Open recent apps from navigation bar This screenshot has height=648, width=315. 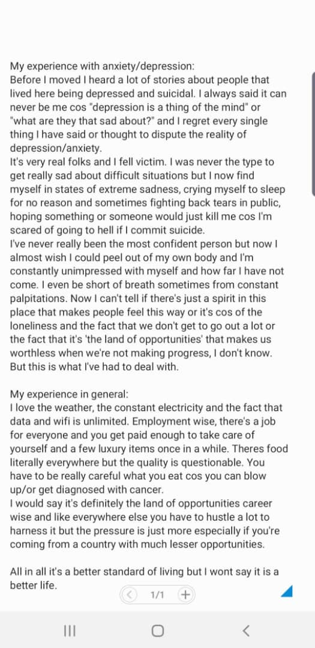point(70,630)
